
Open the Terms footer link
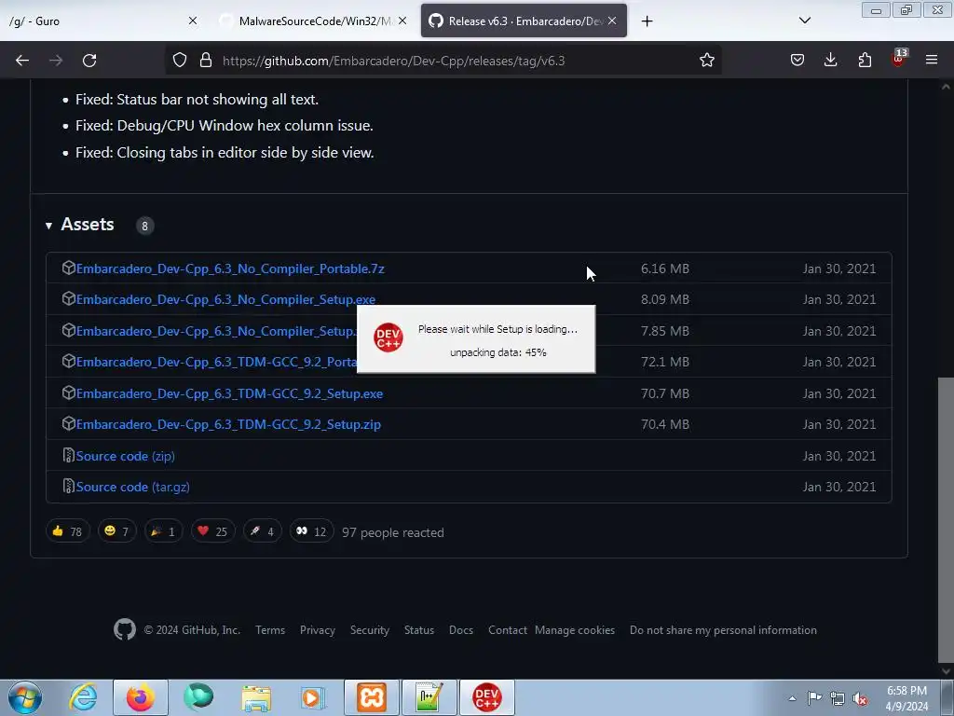(270, 630)
